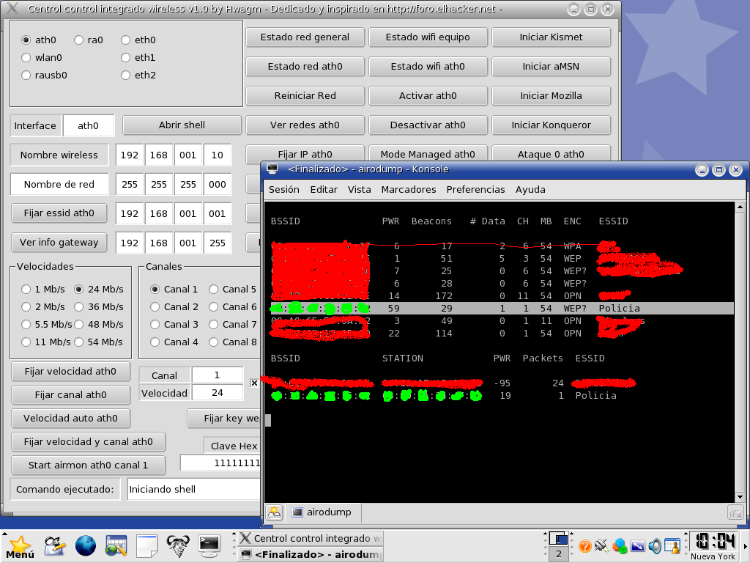The width and height of the screenshot is (750, 563).
Task: Click the Konsole new session icon
Action: coord(275,512)
